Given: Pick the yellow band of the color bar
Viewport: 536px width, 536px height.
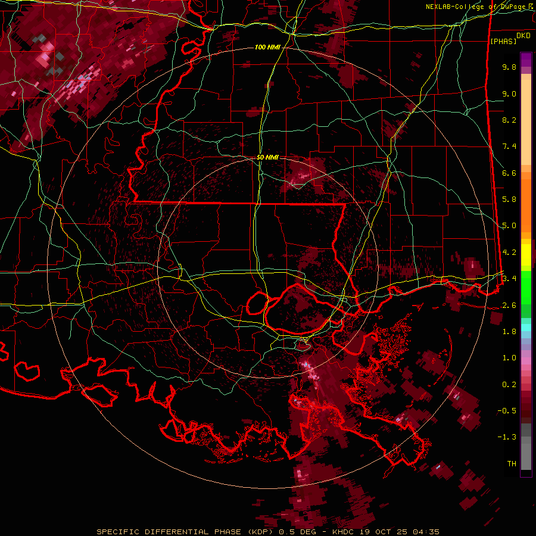Looking at the screenshot, I should tap(526, 255).
